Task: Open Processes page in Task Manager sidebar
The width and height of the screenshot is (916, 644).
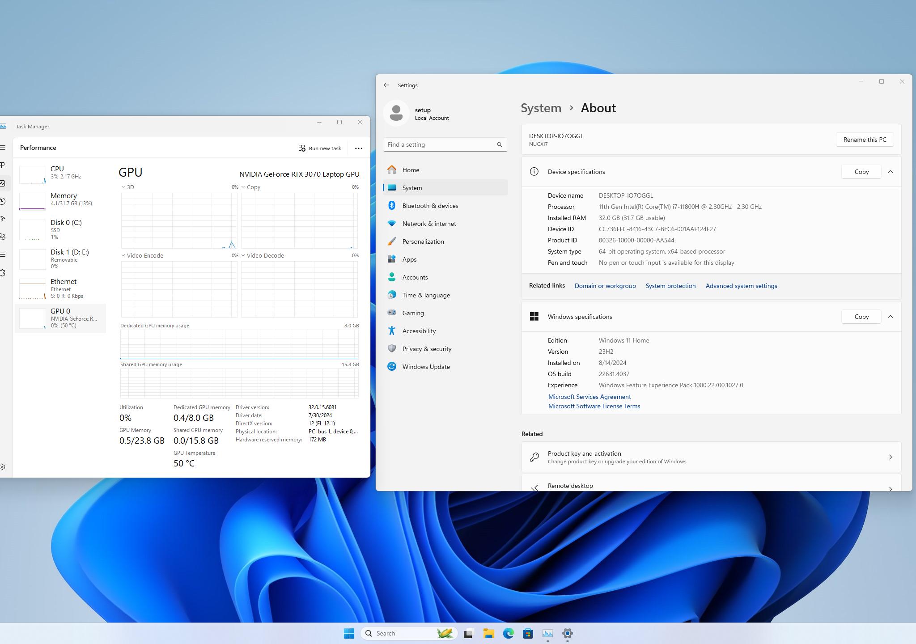Action: [x=3, y=165]
